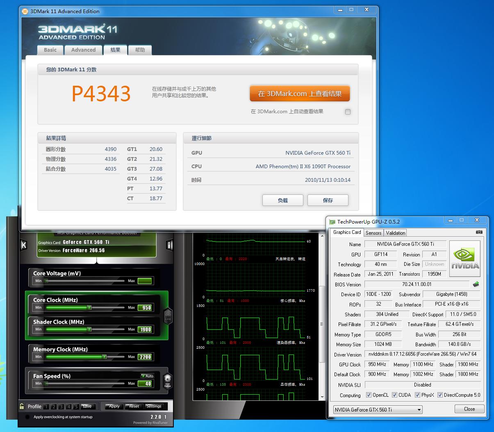Toggle the fan speed Auto button
The image size is (494, 432).
pos(147,376)
